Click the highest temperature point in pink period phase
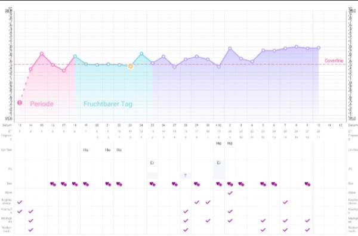The image size is (358, 236). [42, 54]
